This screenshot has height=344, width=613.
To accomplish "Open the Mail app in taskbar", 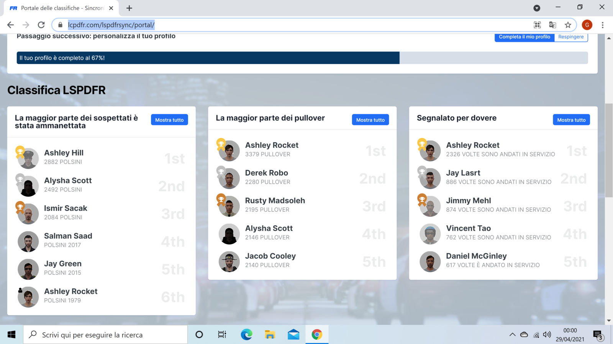I will pyautogui.click(x=293, y=335).
